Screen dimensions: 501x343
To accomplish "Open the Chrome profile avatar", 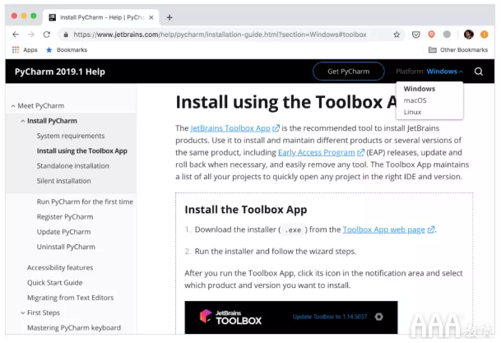I will 468,35.
